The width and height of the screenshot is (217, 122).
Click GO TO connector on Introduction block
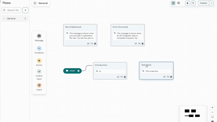pos(125,77)
